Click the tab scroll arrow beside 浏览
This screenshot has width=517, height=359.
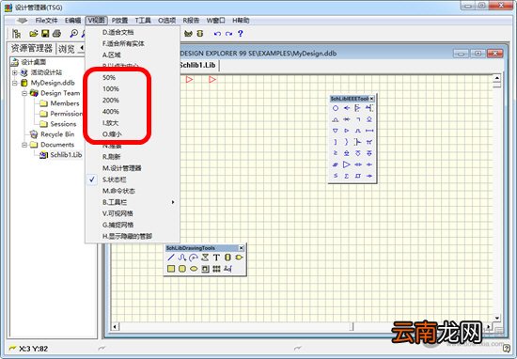pos(82,48)
